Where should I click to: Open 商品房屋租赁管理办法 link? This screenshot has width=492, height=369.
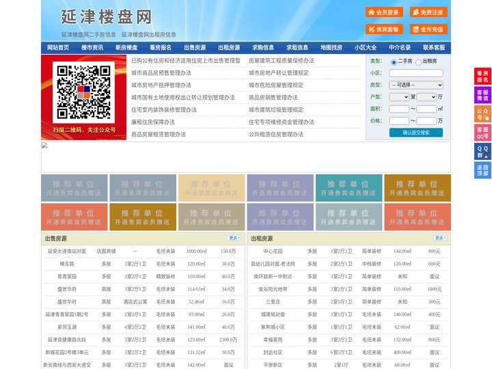159,135
